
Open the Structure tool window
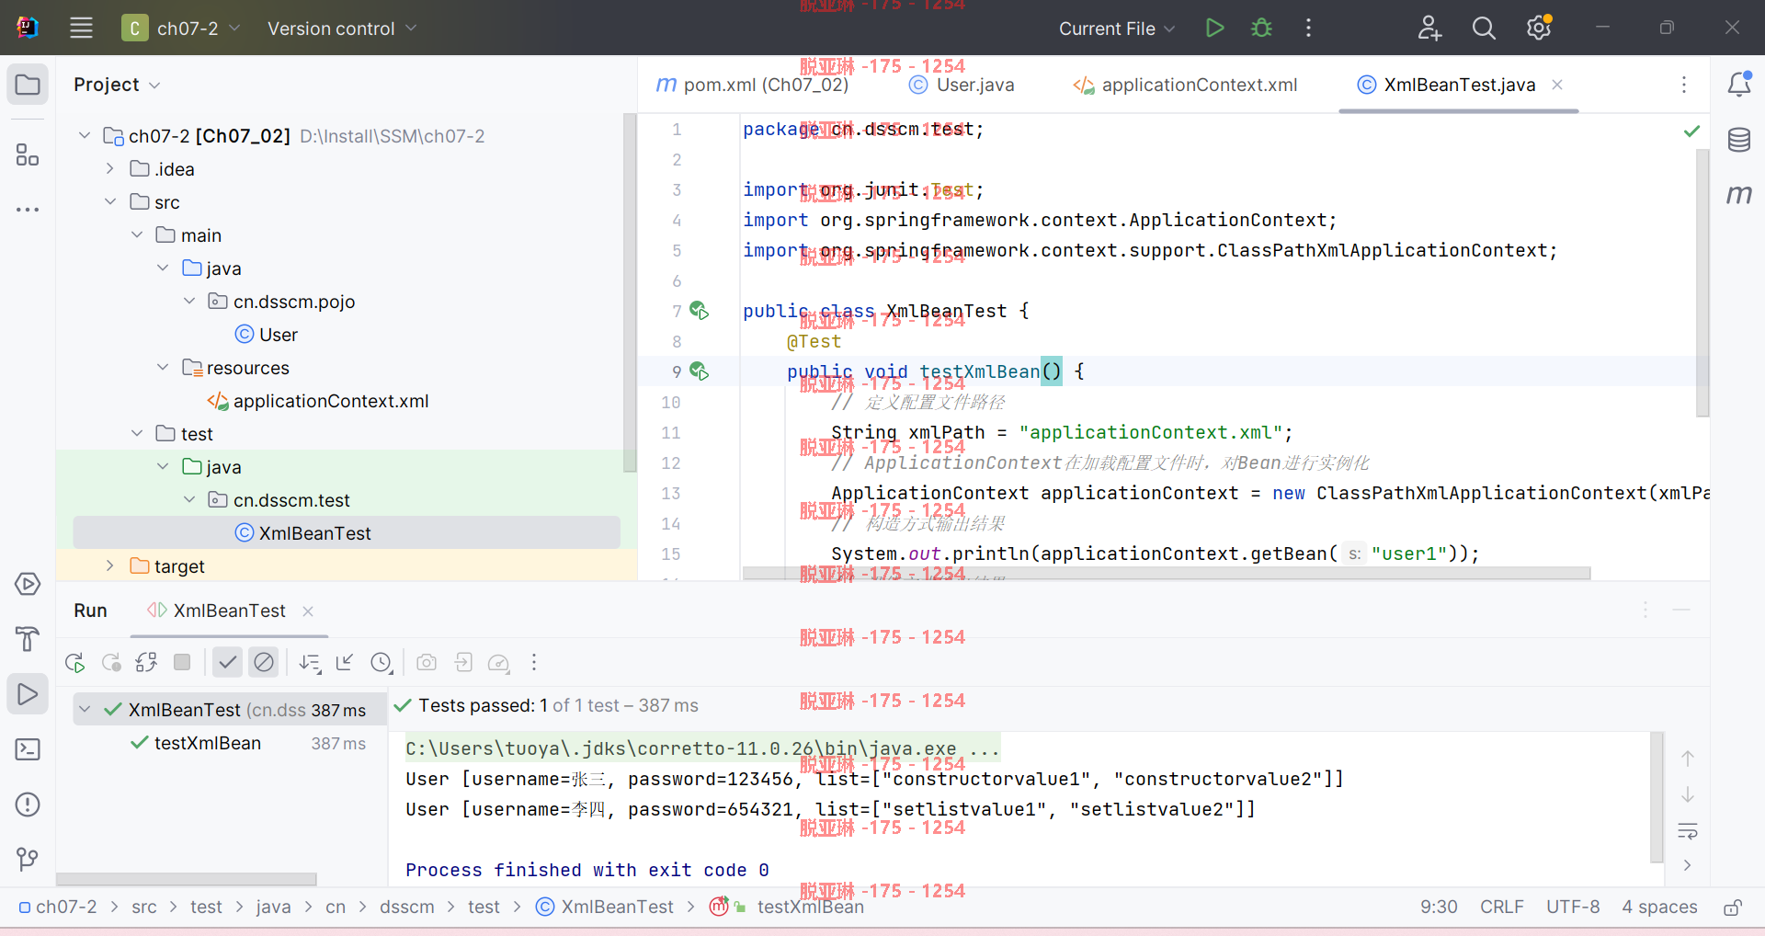28,154
